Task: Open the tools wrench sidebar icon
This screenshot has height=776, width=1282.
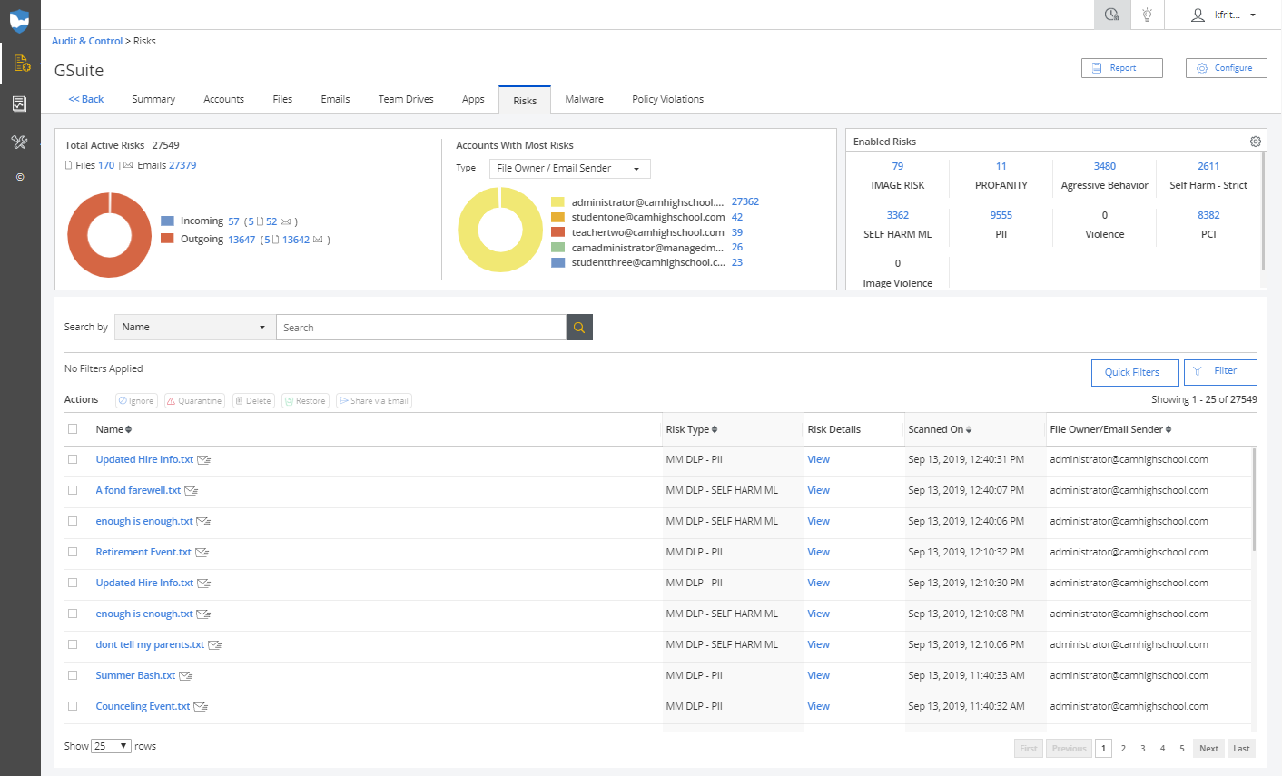Action: pyautogui.click(x=20, y=142)
